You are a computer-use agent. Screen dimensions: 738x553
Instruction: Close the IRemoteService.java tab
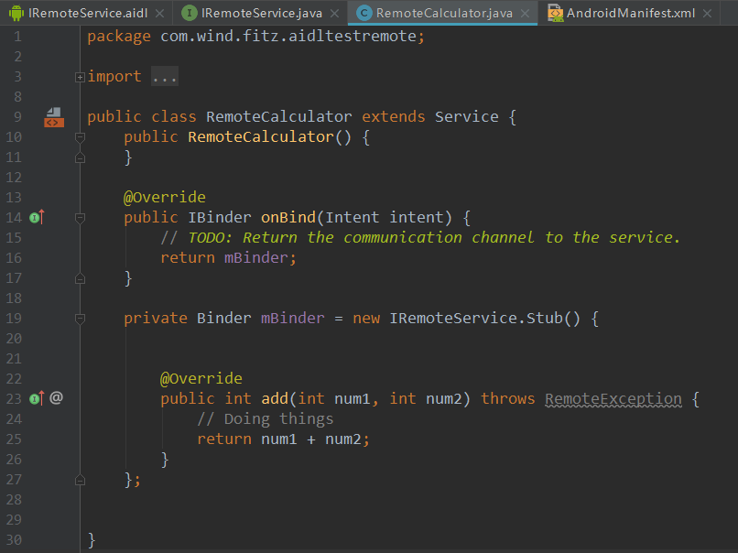334,14
